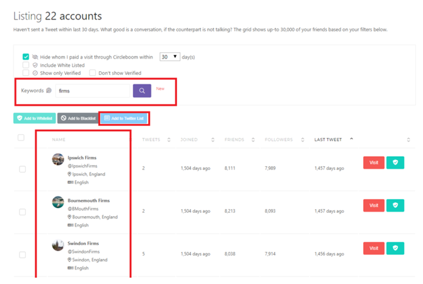Click location pin icon for Ipswich, England
423x284 pixels.
point(69,174)
